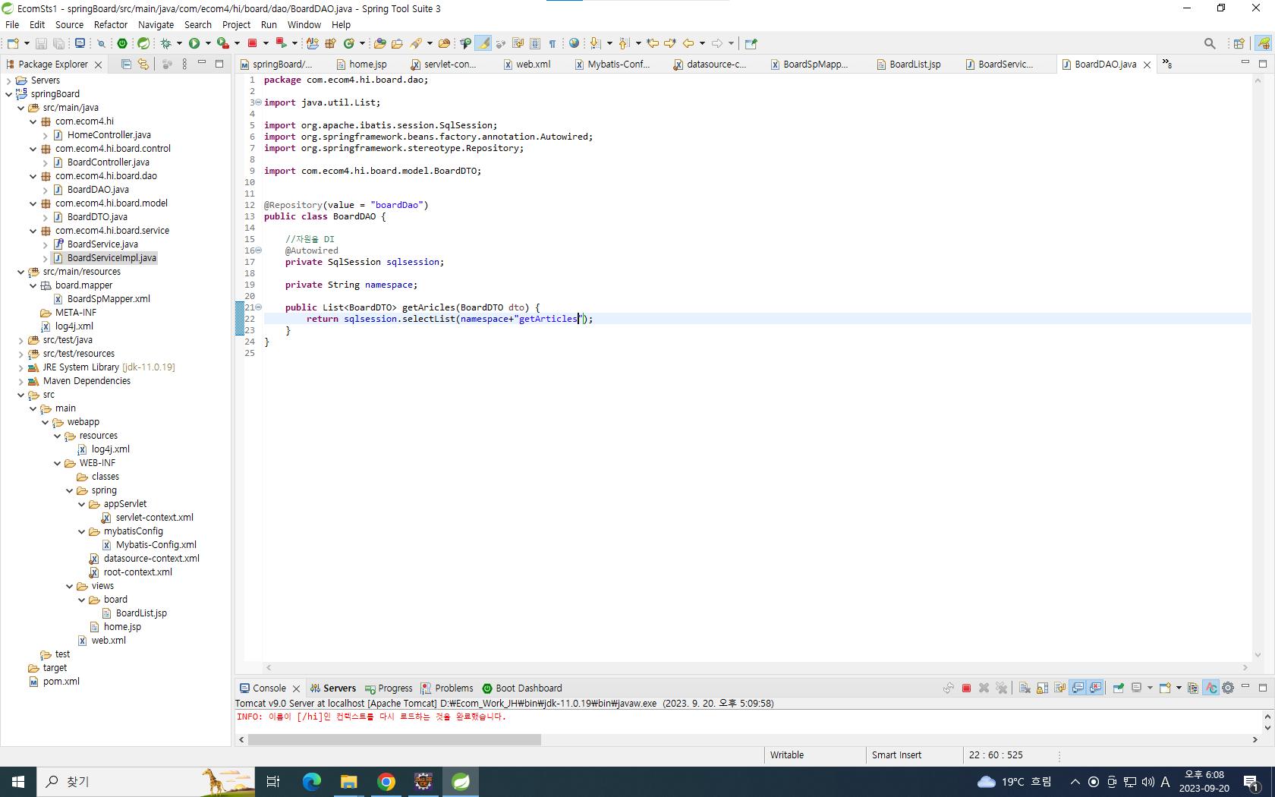Click the green Run button in toolbar
The width and height of the screenshot is (1275, 797).
pos(194,43)
